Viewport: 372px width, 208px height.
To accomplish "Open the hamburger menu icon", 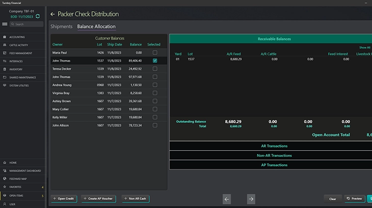I will click(5, 24).
